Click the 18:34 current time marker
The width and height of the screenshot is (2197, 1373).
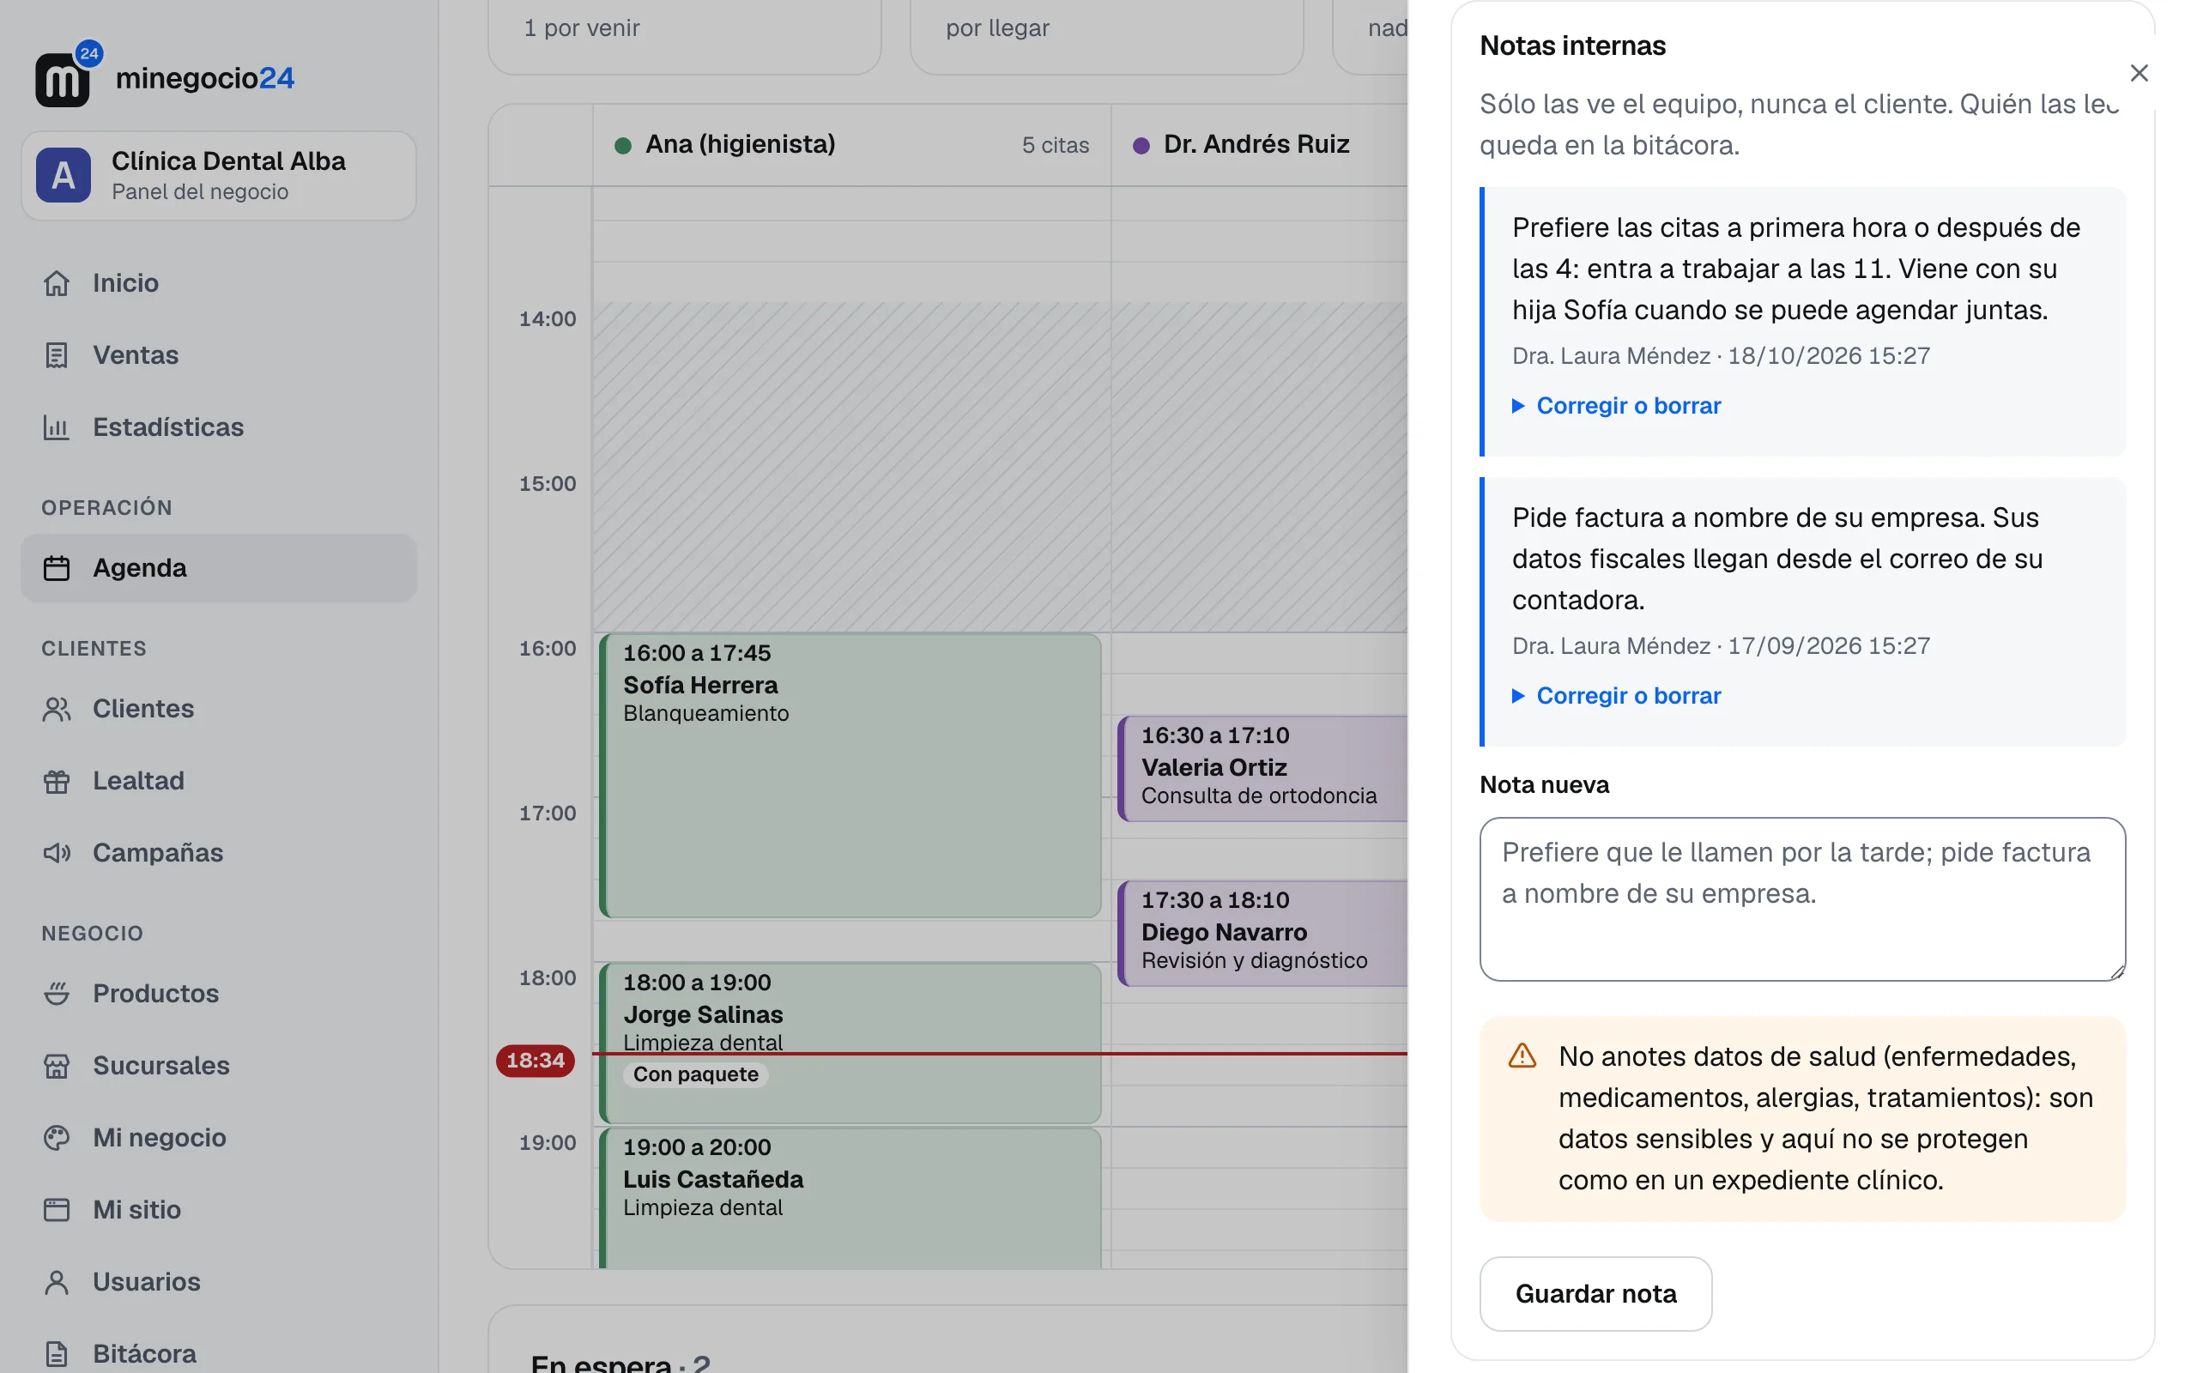click(535, 1061)
